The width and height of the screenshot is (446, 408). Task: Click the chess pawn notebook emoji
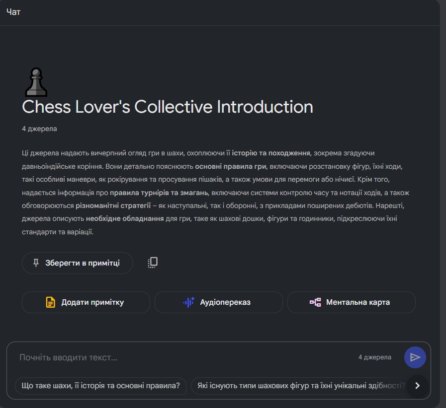[x=36, y=82]
